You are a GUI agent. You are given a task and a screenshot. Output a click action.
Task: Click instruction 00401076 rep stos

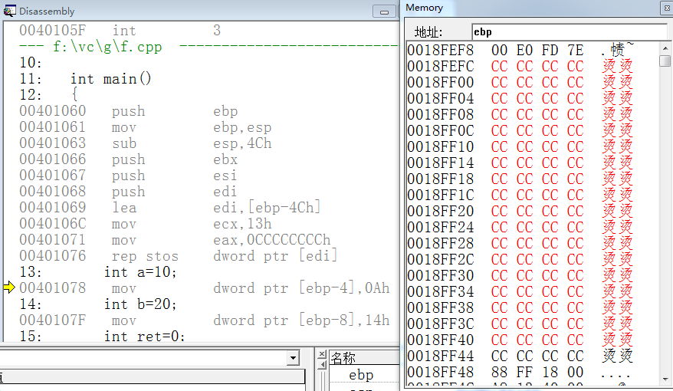tap(178, 256)
